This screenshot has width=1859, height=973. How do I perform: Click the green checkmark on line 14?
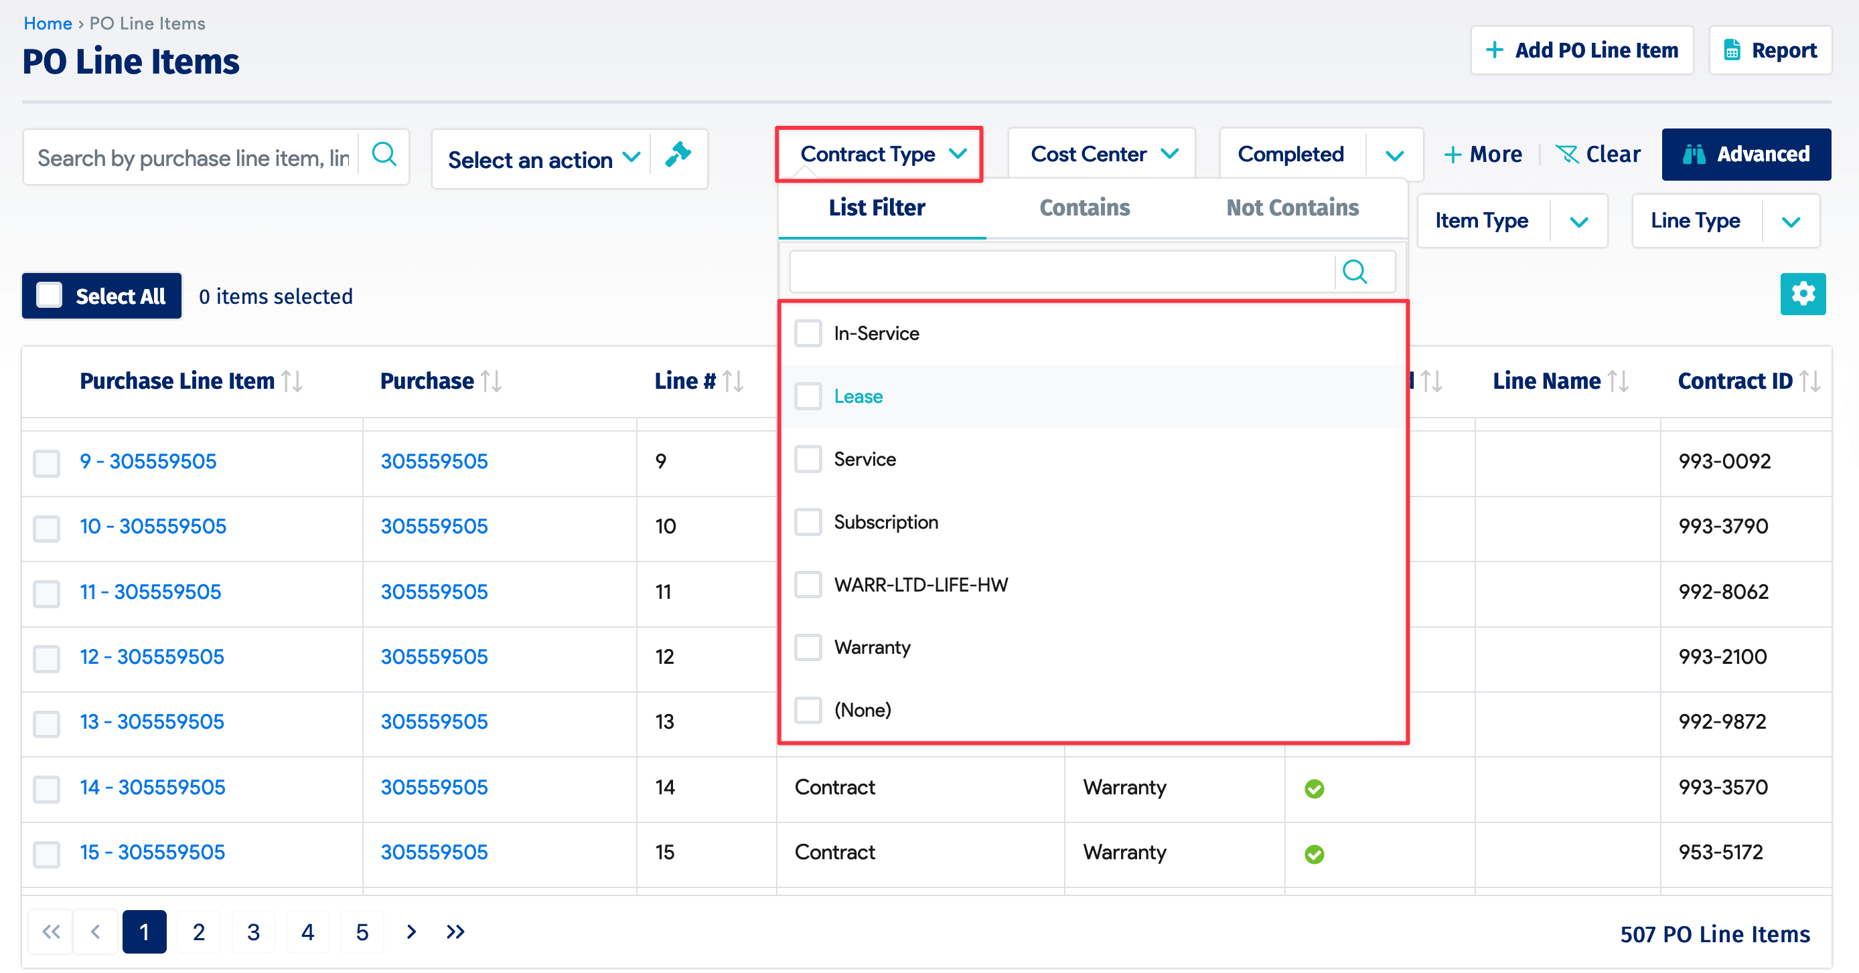(x=1315, y=788)
